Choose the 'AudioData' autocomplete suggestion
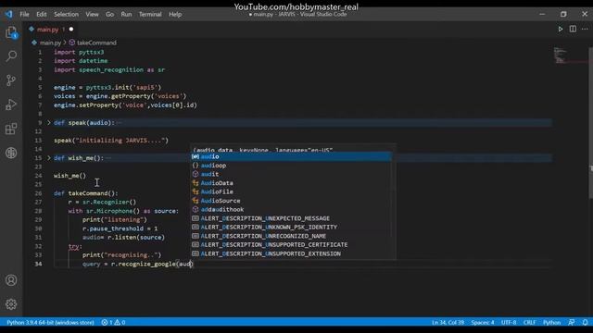The height and width of the screenshot is (333, 593). point(291,183)
